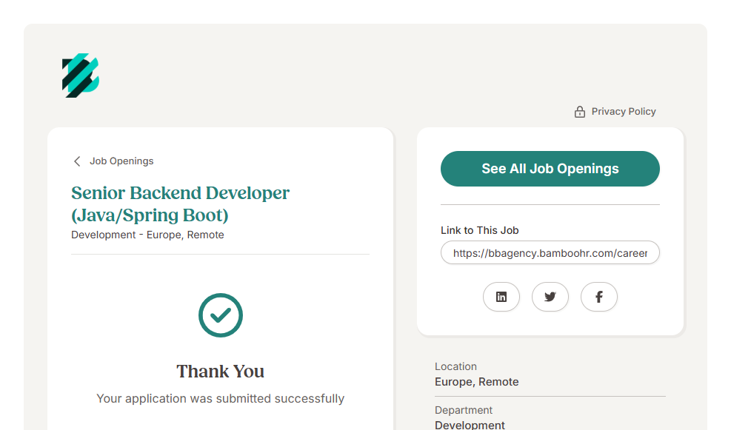Share this job on Facebook
This screenshot has width=731, height=430.
point(598,297)
